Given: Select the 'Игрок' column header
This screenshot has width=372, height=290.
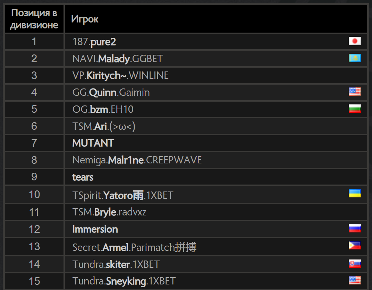Looking at the screenshot, I should point(85,19).
